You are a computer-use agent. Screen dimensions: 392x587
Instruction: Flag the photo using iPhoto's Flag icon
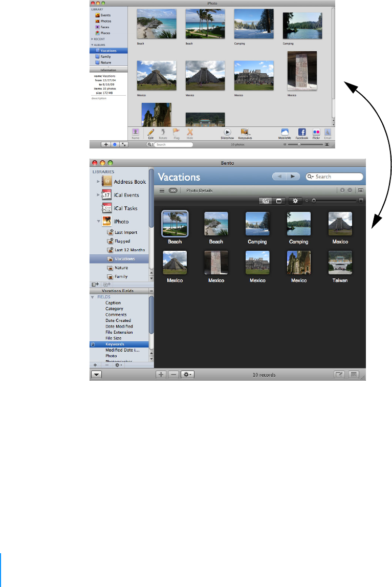tap(177, 134)
